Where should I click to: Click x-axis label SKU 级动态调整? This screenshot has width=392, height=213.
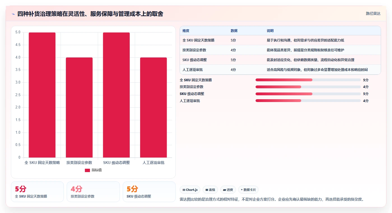point(116,163)
